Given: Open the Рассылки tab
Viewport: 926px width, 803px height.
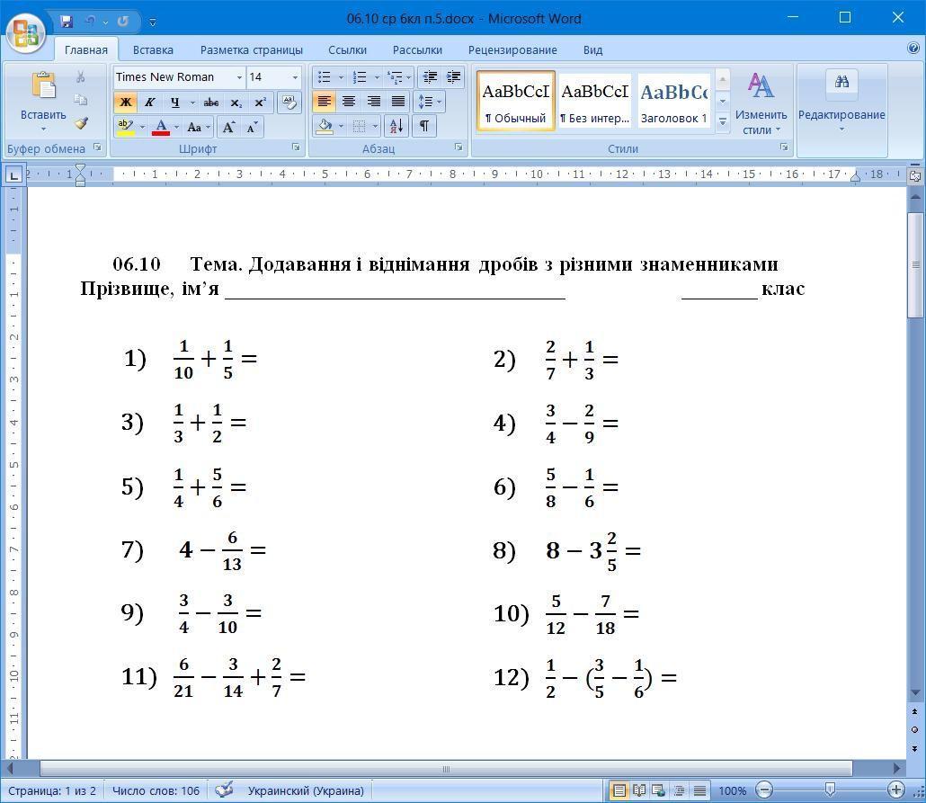Looking at the screenshot, I should tap(417, 50).
